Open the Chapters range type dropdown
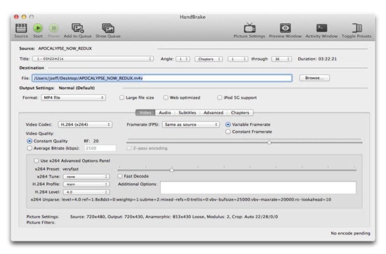Viewport: 386px width, 254px height. coord(208,59)
